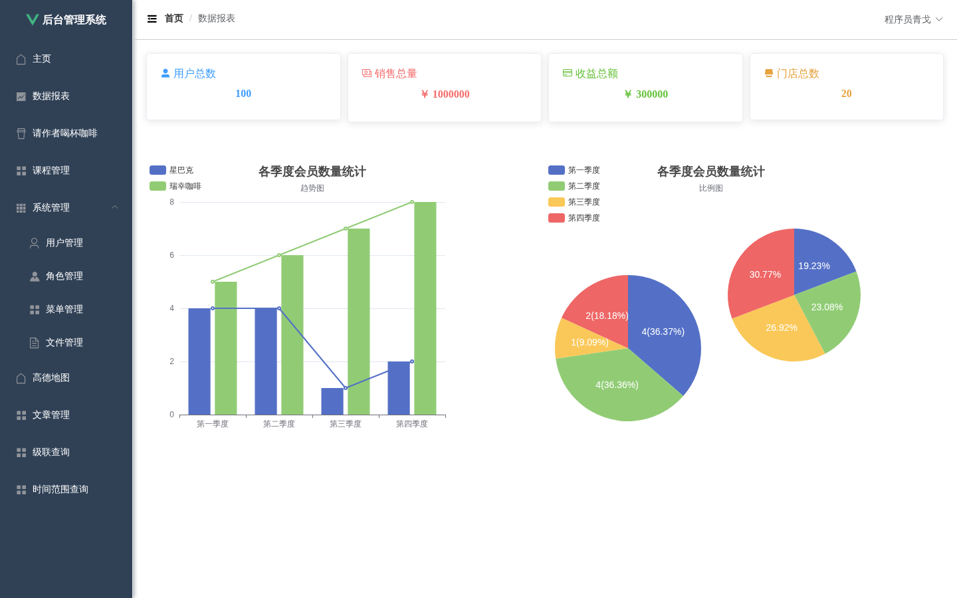Click the coffee cup icon in sidebar
The width and height of the screenshot is (957, 598).
tap(21, 134)
